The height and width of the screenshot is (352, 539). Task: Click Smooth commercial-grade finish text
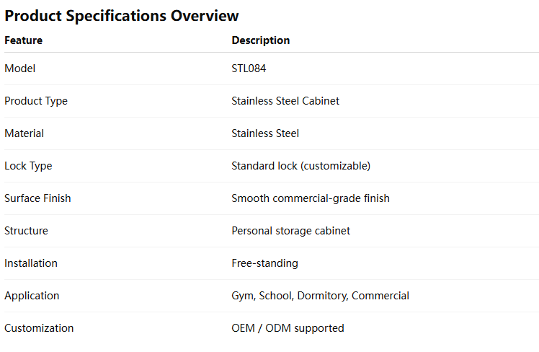pyautogui.click(x=311, y=198)
